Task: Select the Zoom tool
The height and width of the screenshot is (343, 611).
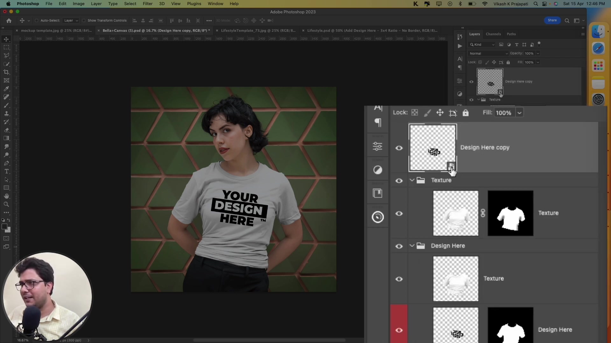Action: point(6,205)
